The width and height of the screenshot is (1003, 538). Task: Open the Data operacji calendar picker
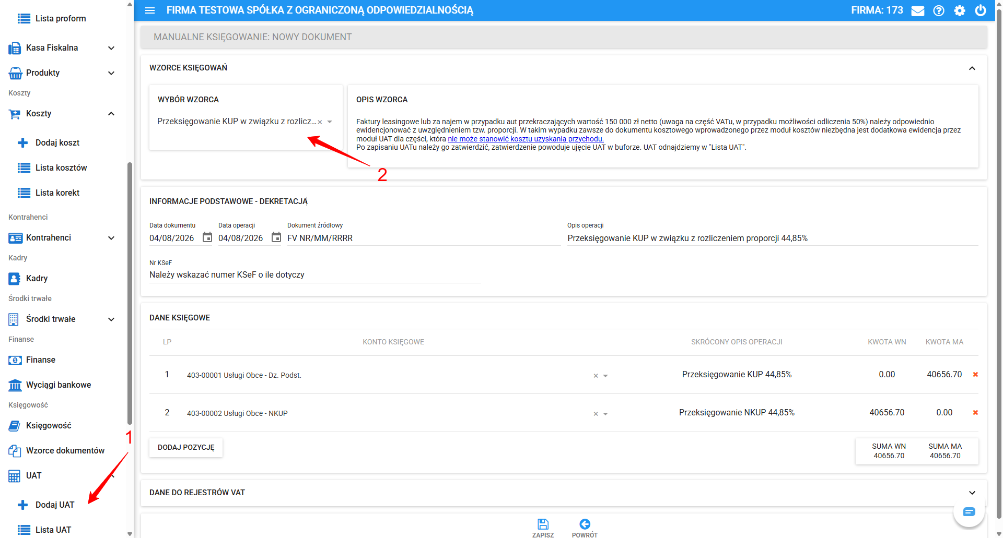[x=276, y=237]
